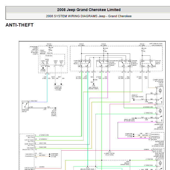The height and width of the screenshot is (170, 170).
Task: Click the hood ajar switch symbol
Action: (25, 105)
